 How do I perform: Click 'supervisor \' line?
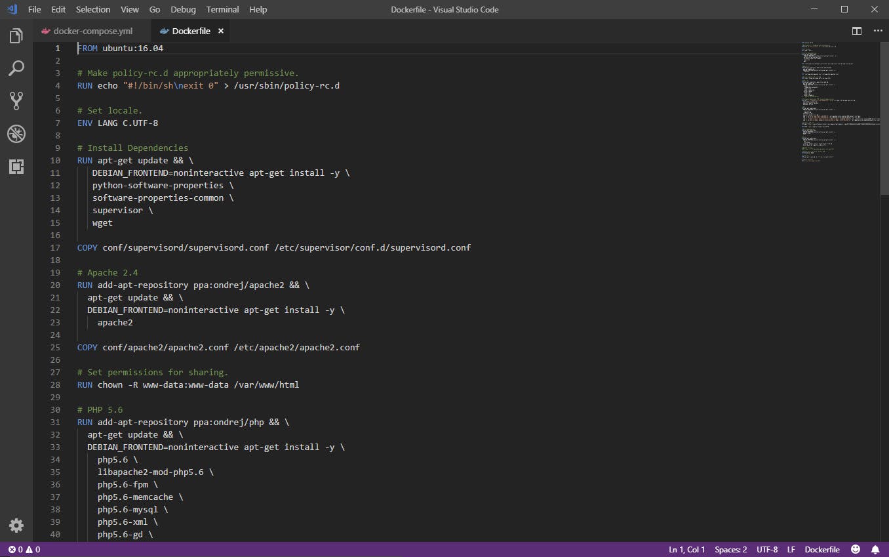[123, 210]
